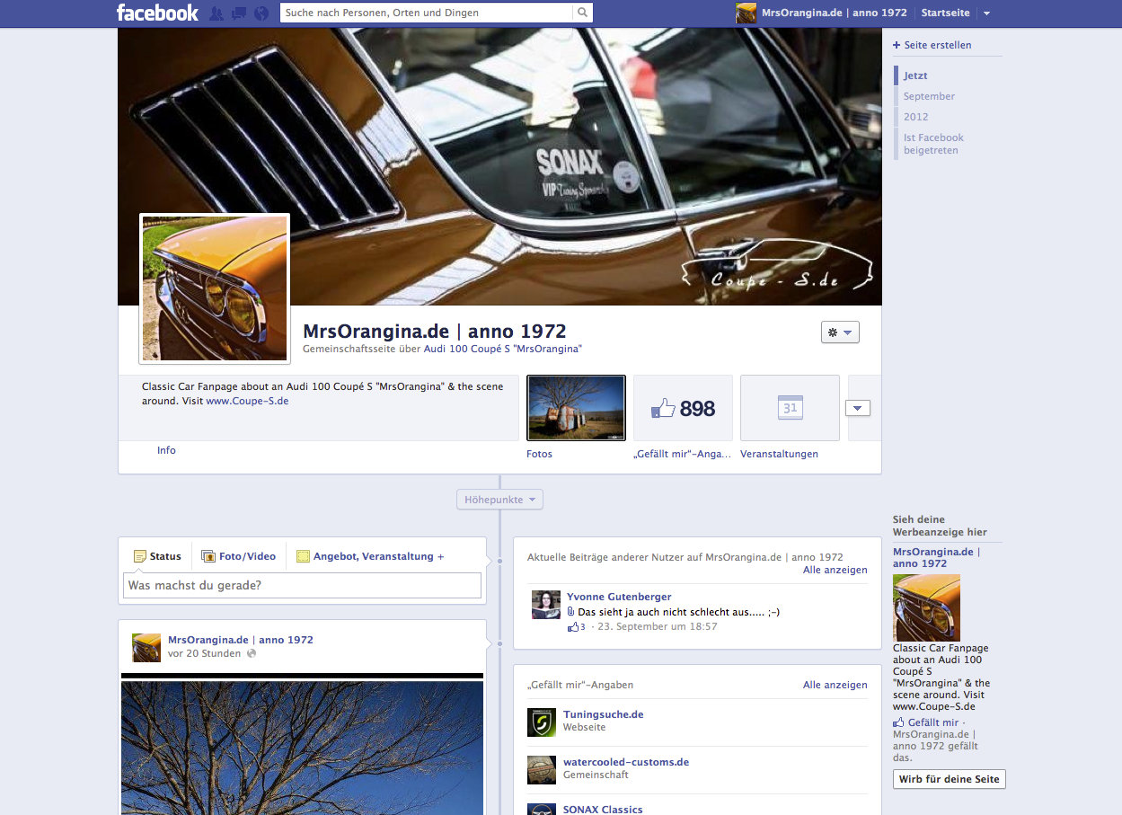Screen dimensions: 1122x815
Task: Click the sidebar ad car thumbnail
Action: coord(926,607)
